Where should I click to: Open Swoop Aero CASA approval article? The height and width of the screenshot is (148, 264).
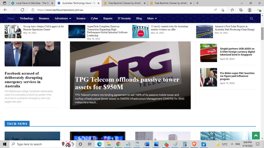[x=44, y=28]
